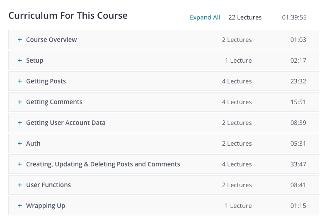Expand Creating, Updating & Deleting Posts section
327x222 pixels.
click(103, 164)
